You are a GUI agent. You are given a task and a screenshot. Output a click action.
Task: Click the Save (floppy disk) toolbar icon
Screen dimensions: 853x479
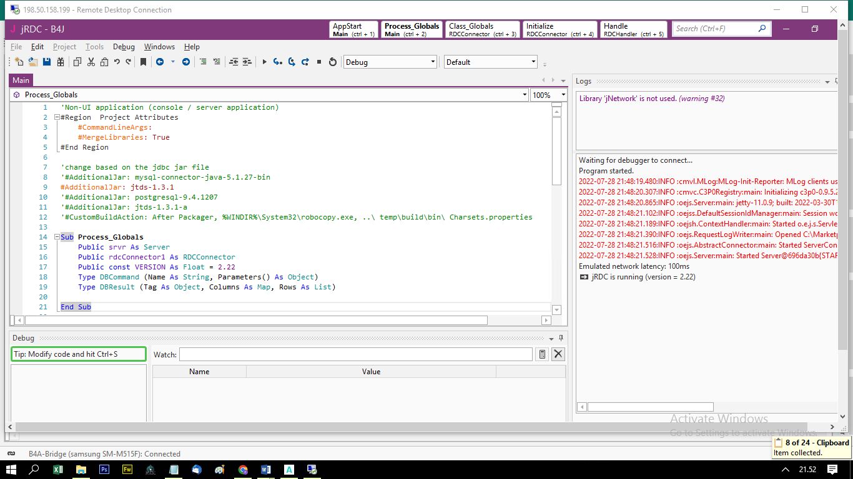46,62
